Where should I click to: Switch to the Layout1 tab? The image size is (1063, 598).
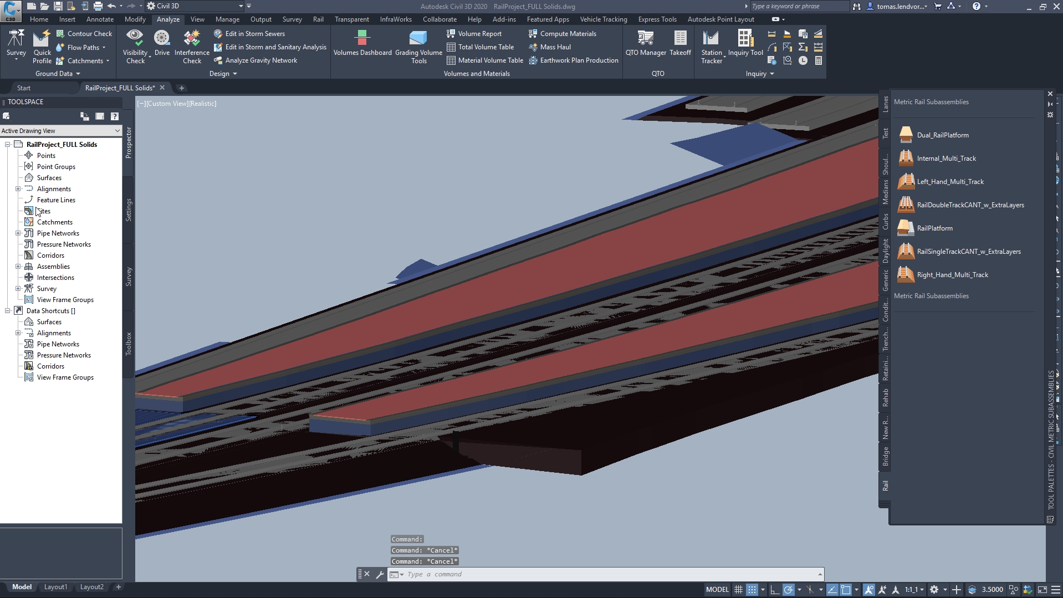pyautogui.click(x=55, y=586)
